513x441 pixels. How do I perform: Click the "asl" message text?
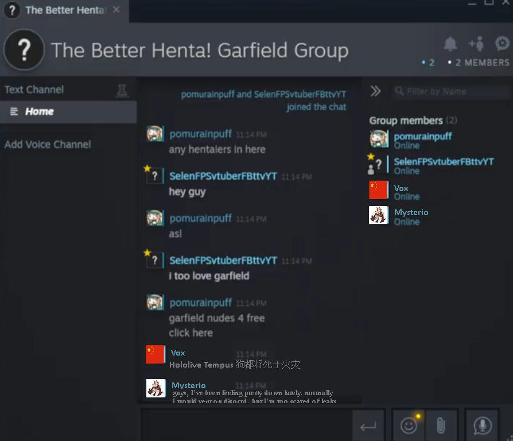176,234
